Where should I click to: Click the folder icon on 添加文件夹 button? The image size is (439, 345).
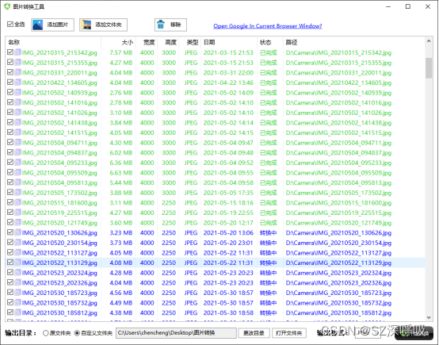click(86, 25)
